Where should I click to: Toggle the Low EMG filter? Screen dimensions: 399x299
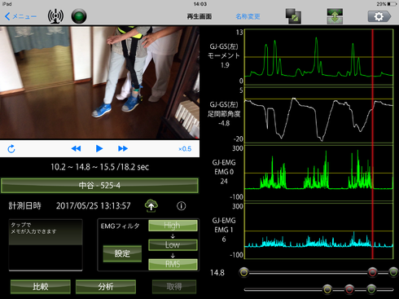coord(173,244)
